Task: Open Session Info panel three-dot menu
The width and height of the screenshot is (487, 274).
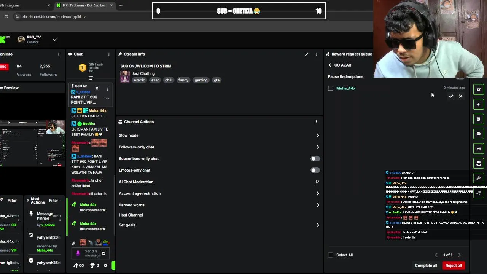Action: pos(59,54)
